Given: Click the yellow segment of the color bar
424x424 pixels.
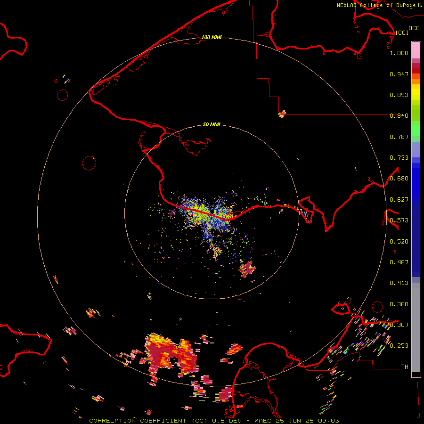Looking at the screenshot, I should click(x=416, y=92).
